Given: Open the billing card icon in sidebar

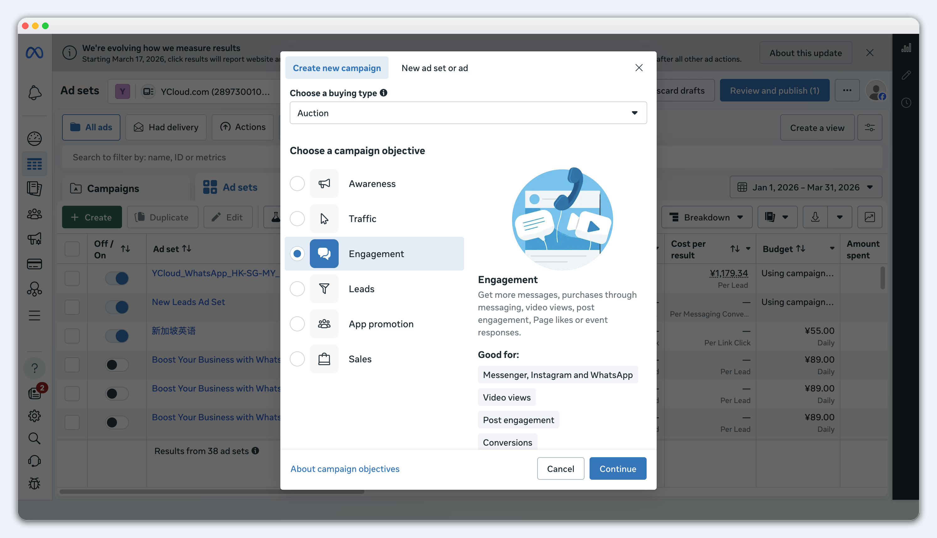Looking at the screenshot, I should (x=34, y=264).
